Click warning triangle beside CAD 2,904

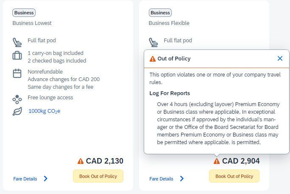point(217,161)
